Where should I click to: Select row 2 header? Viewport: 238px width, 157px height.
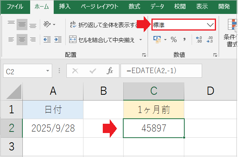12,128
